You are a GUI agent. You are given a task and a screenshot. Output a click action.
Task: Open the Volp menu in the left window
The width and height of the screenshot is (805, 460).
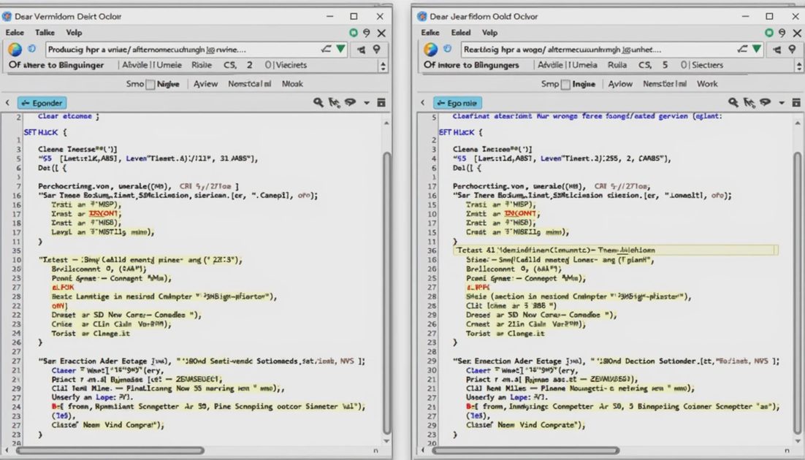point(74,32)
